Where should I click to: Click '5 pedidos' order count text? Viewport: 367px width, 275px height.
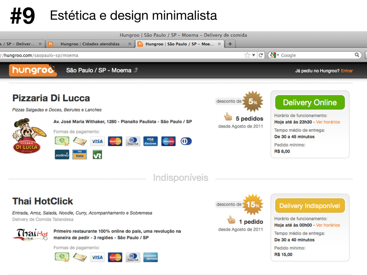pyautogui.click(x=249, y=119)
